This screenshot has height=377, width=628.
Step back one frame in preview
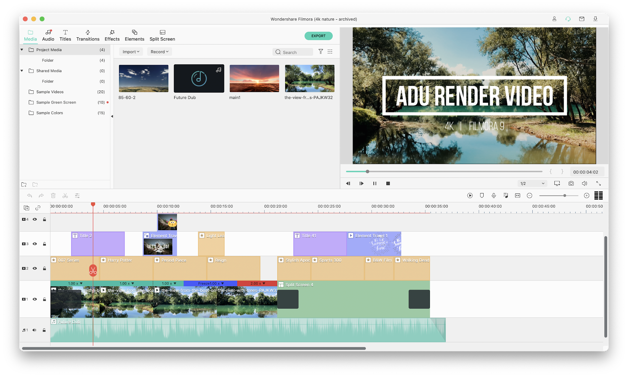348,183
